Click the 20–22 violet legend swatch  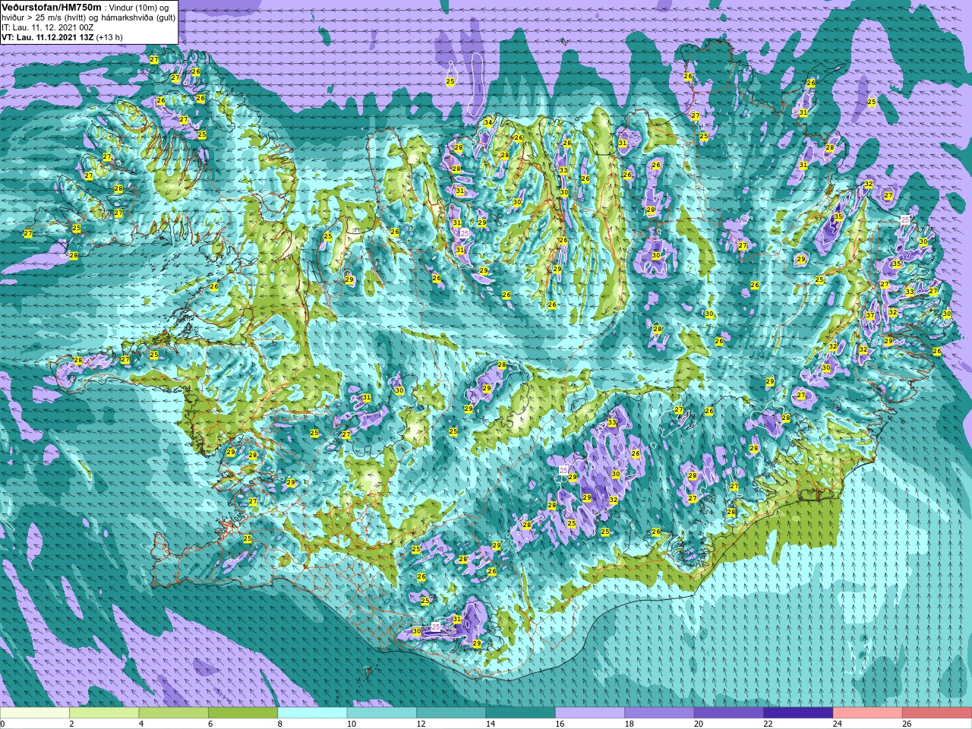coord(729,713)
